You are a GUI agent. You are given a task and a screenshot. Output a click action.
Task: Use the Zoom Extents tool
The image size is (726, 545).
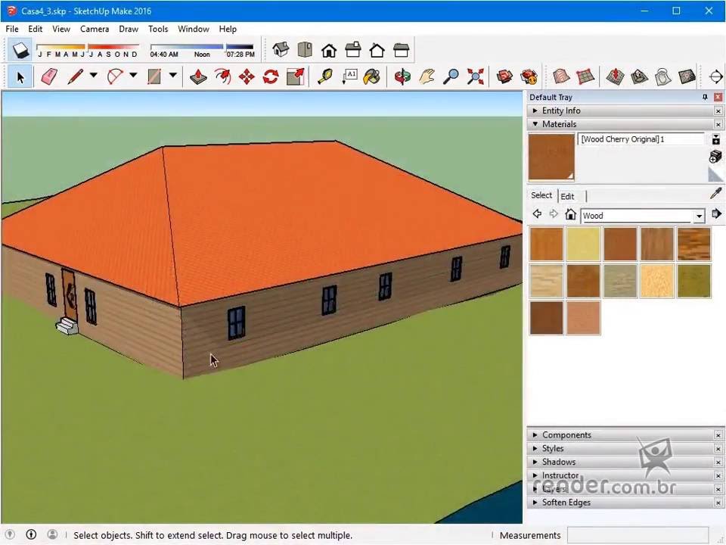475,76
